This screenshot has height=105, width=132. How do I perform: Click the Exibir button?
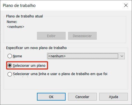tap(51, 36)
